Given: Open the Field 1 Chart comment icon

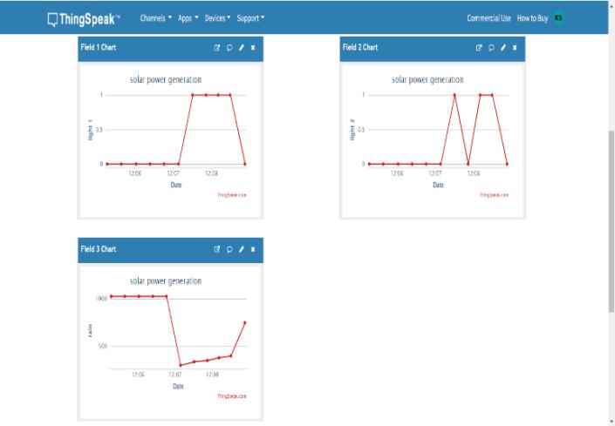Looking at the screenshot, I should 229,48.
